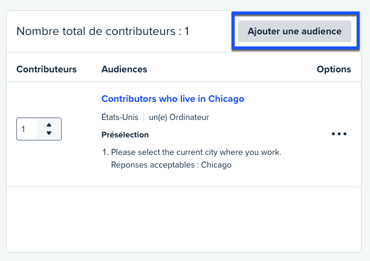Select the Contributeurs column header
The width and height of the screenshot is (370, 261).
click(x=47, y=69)
